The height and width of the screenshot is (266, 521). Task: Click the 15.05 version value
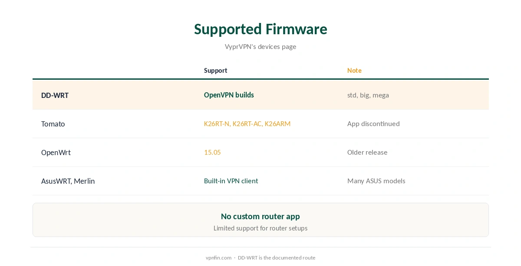212,152
